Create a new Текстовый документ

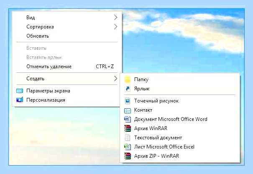coord(180,138)
